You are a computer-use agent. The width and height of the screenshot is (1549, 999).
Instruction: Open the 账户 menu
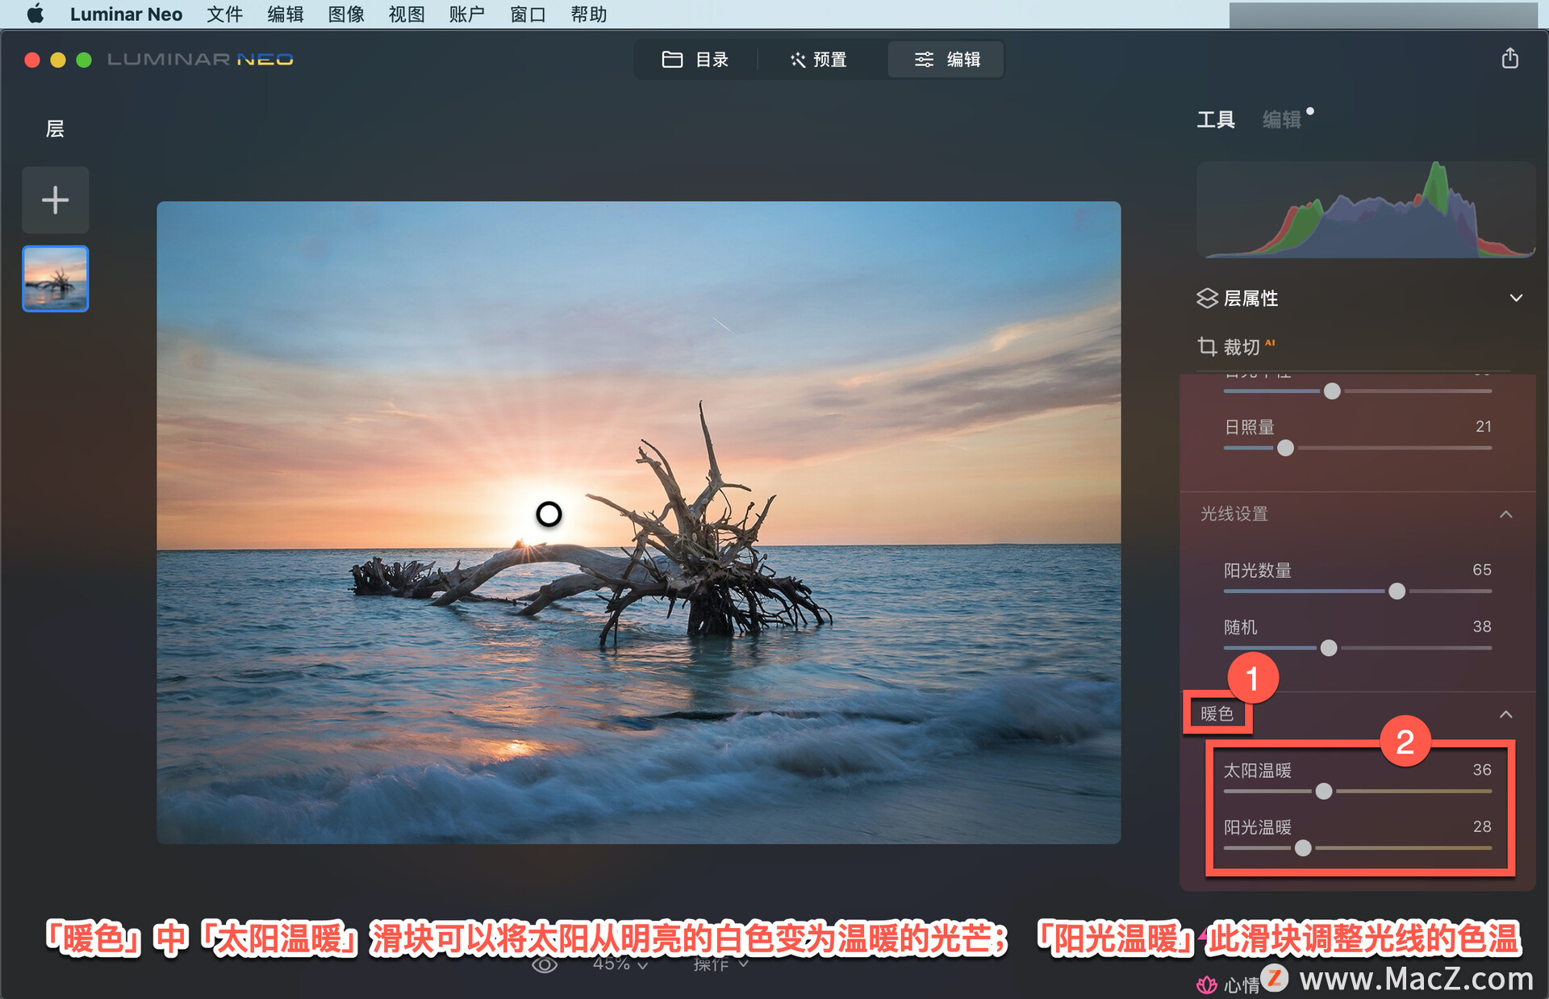(x=467, y=14)
